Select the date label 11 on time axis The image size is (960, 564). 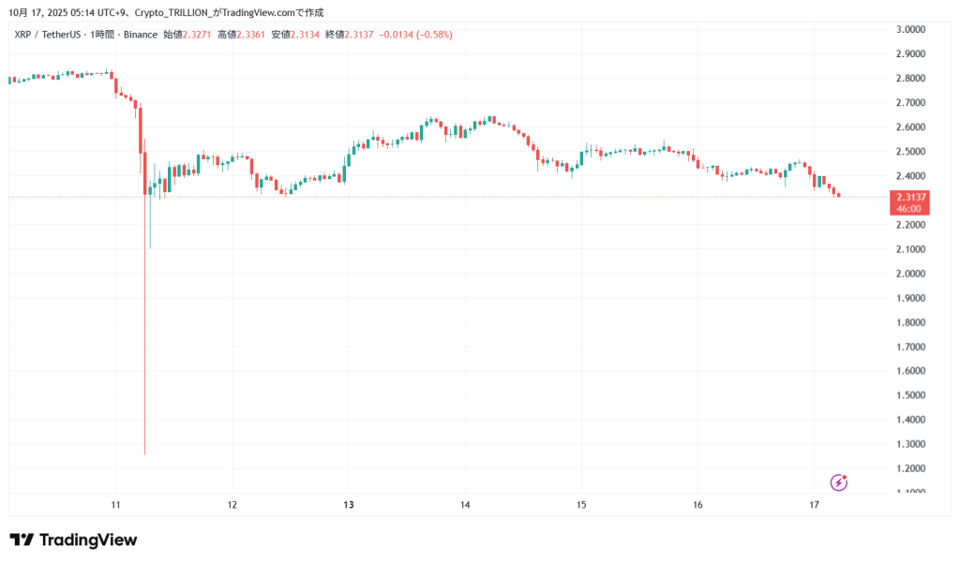[116, 505]
